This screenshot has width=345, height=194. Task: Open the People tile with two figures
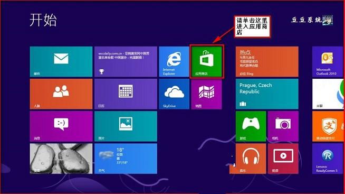tap(61, 94)
